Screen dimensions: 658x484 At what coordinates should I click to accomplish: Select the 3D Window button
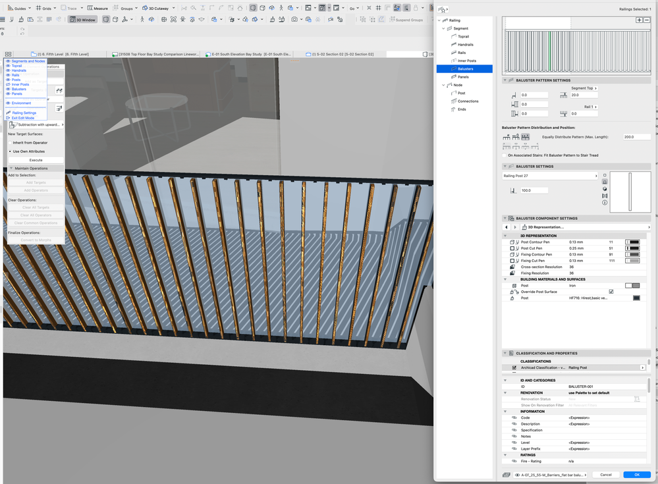pyautogui.click(x=83, y=19)
